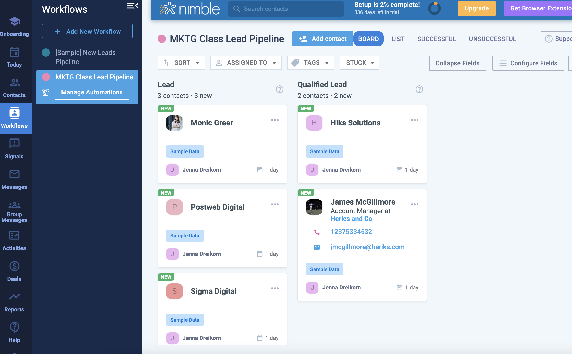The height and width of the screenshot is (354, 572).
Task: Click James McGillmore's phone icon
Action: (x=317, y=232)
